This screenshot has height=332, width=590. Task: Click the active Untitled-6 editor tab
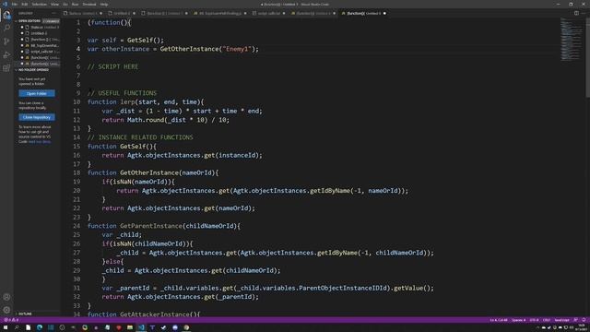click(363, 13)
